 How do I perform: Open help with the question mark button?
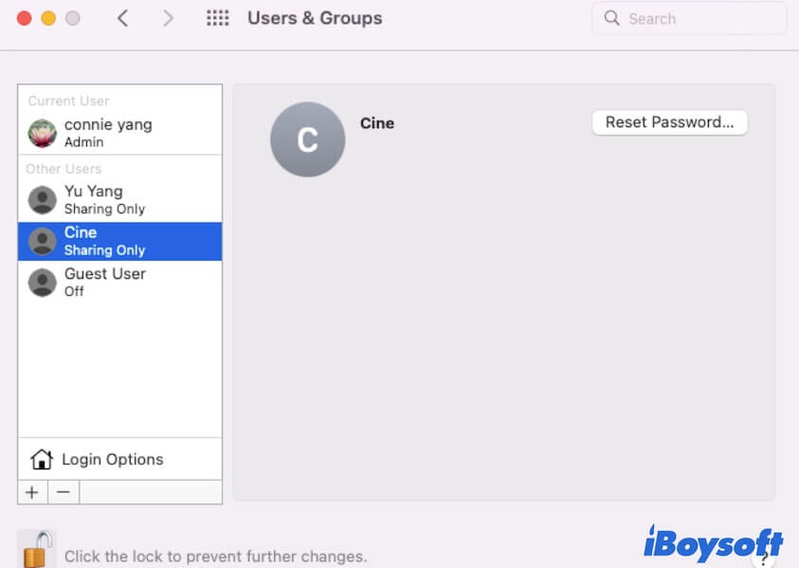pos(764,557)
